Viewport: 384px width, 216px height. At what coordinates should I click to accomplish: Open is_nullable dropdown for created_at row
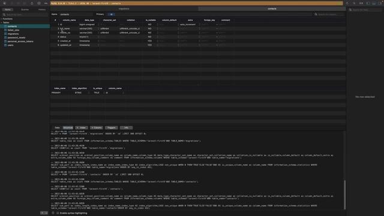[x=157, y=41]
